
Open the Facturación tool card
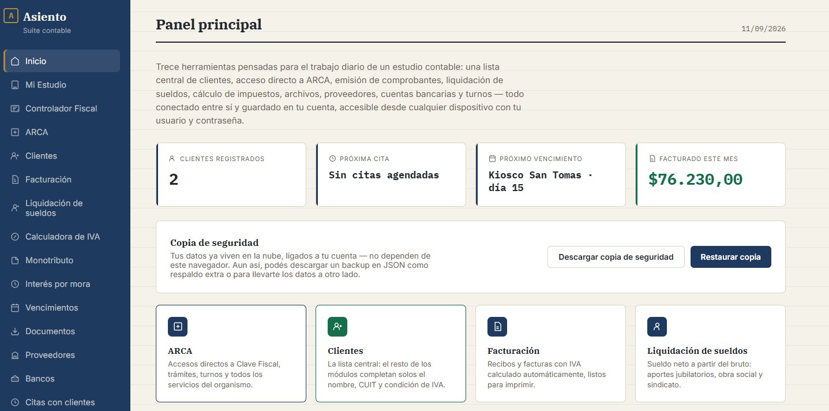pos(550,353)
